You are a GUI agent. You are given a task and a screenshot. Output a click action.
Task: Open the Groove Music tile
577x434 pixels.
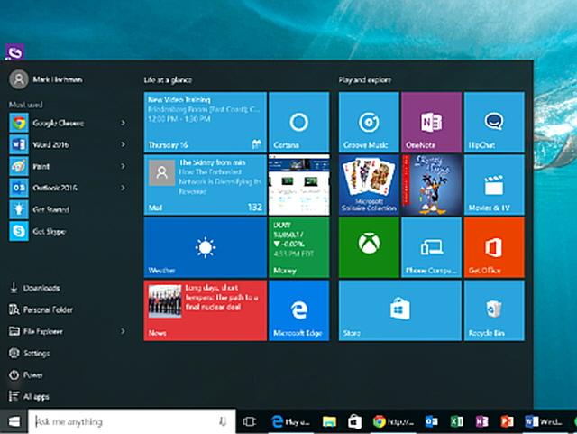point(369,122)
